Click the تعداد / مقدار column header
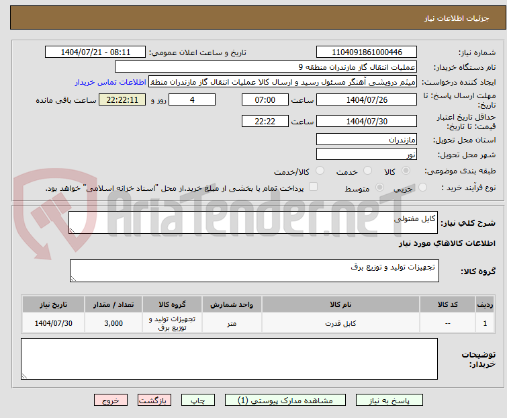 click(113, 304)
